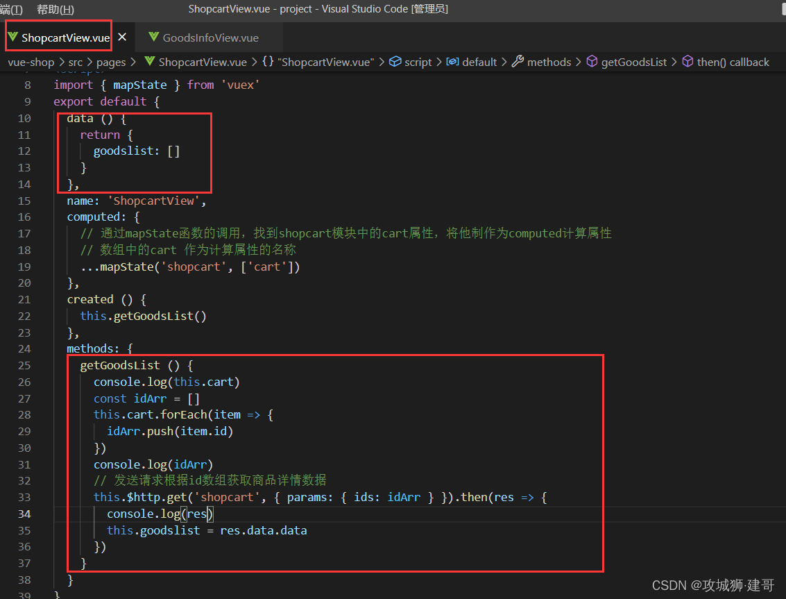Click "name: 'ShopcartView'," on line 15
786x599 pixels.
(x=137, y=201)
